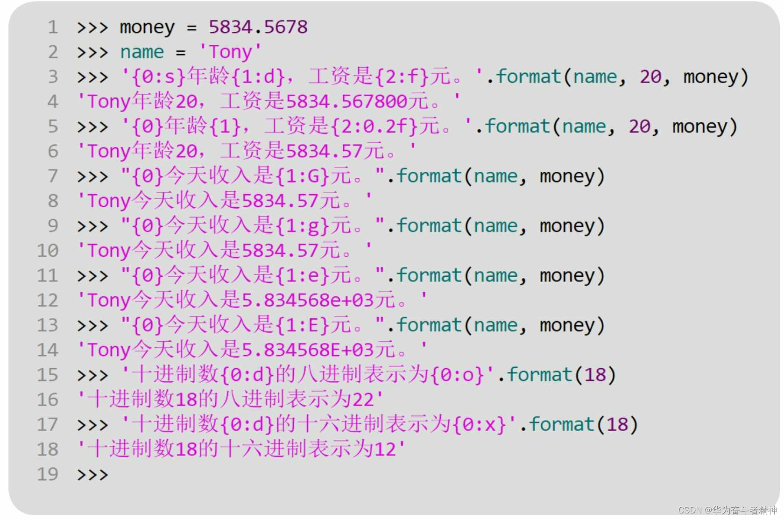Click the string 'Tony' on line 2
This screenshot has height=519, width=784.
point(230,52)
